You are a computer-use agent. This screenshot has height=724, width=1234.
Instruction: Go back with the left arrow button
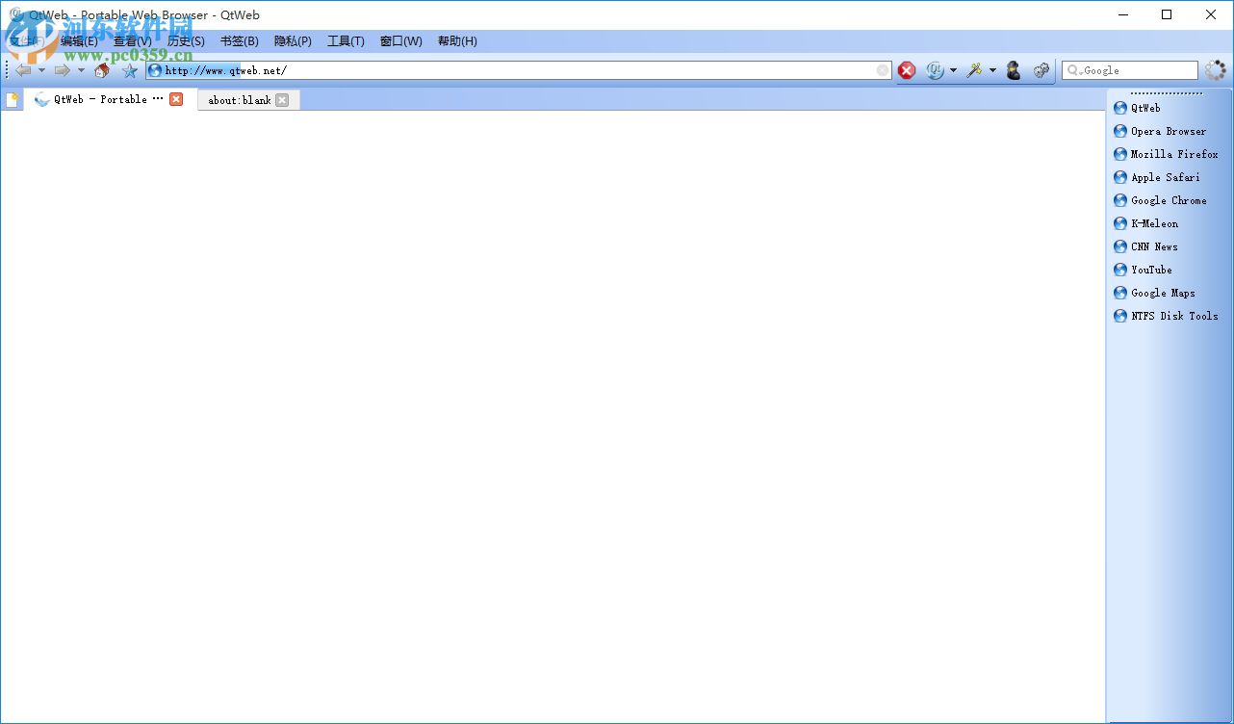coord(24,70)
